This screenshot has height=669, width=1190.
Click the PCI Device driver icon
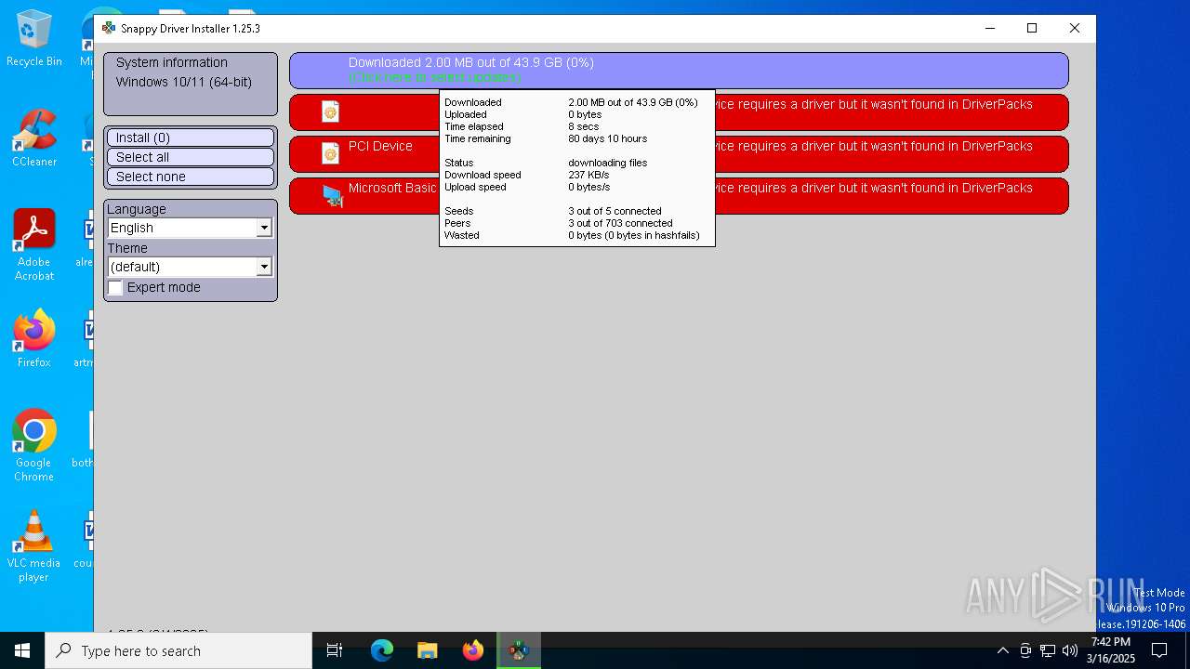[x=330, y=153]
